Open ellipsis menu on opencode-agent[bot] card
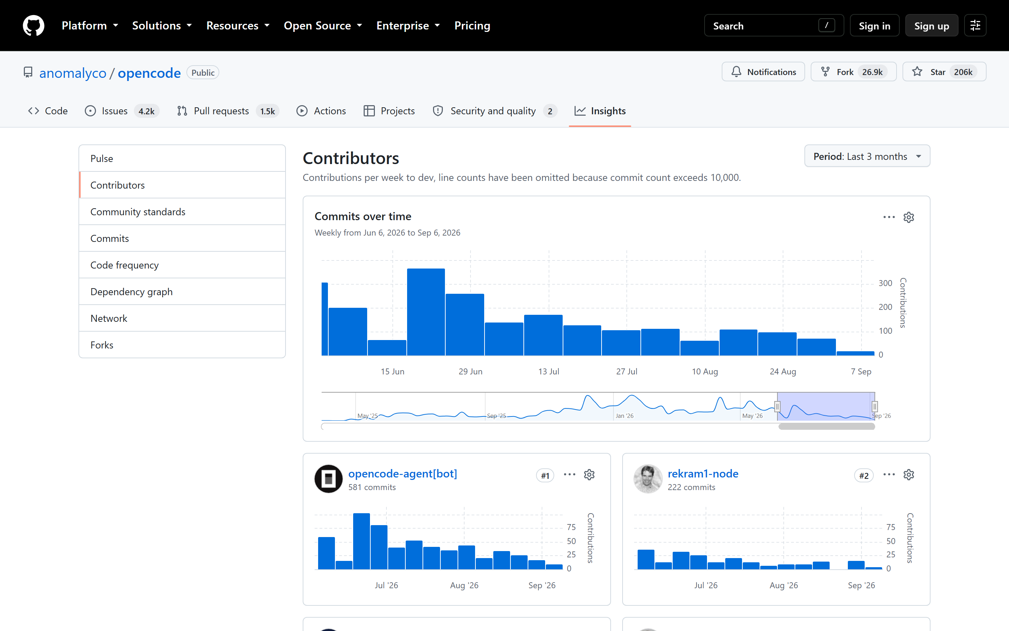Image resolution: width=1009 pixels, height=631 pixels. [x=570, y=475]
